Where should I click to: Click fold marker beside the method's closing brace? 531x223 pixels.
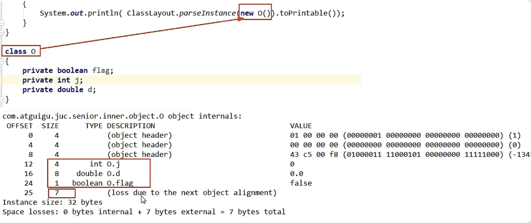tap(2, 23)
